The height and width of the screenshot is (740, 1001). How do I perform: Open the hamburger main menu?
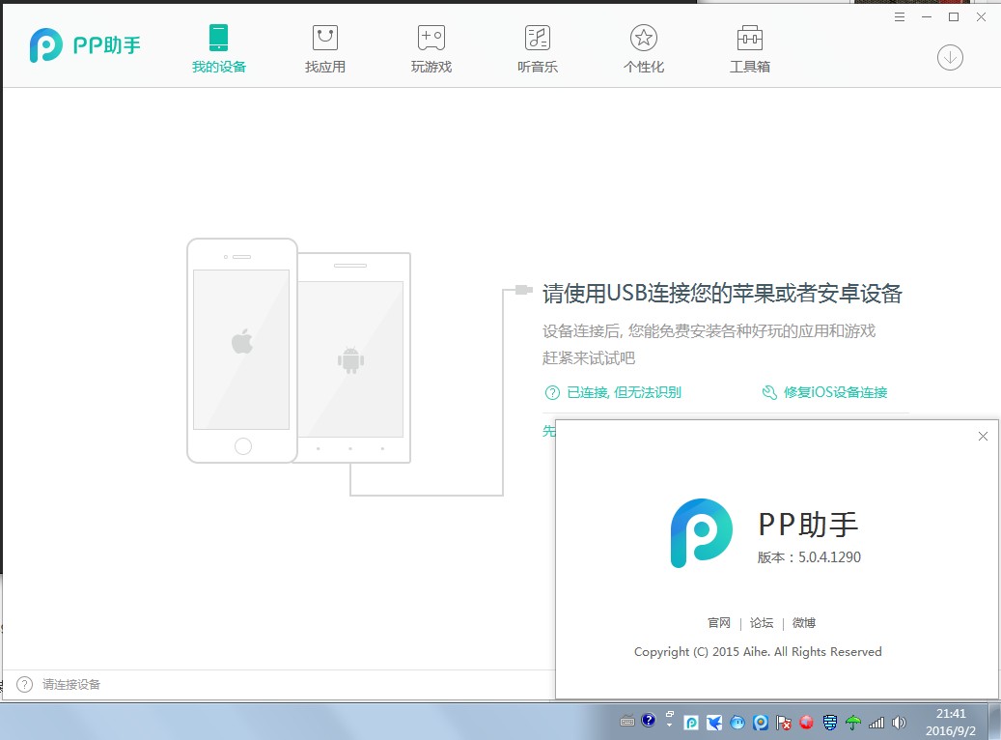[900, 17]
